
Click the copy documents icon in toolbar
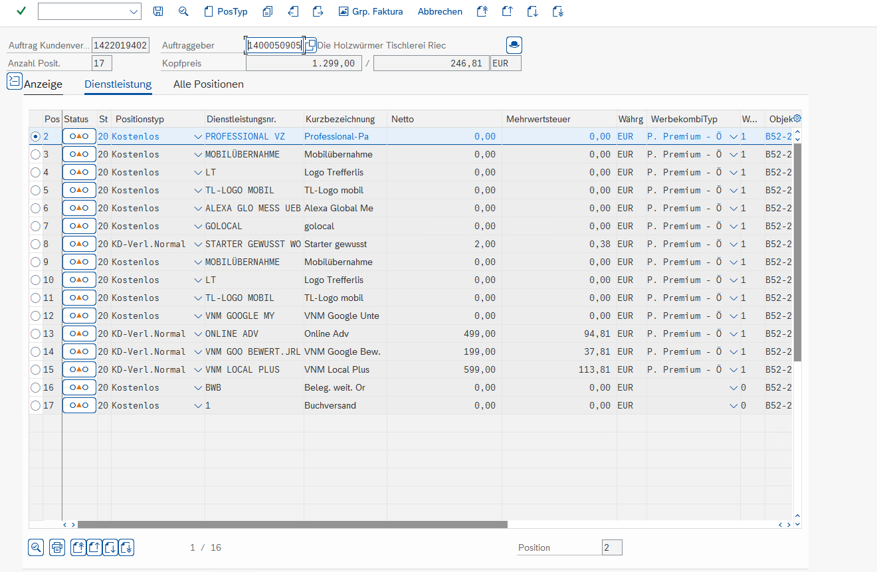coord(268,11)
